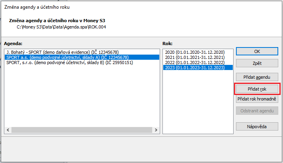Click the Agenda list left scroll arrow

tap(8, 130)
